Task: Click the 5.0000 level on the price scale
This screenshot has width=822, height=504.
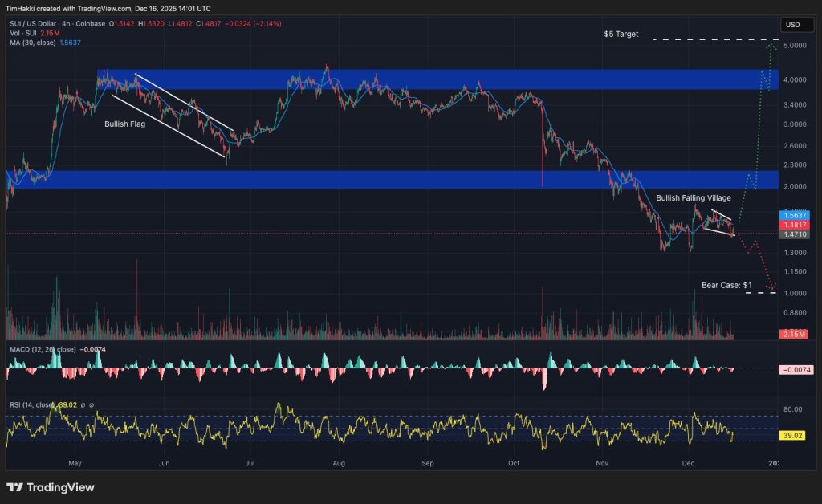Action: 796,45
